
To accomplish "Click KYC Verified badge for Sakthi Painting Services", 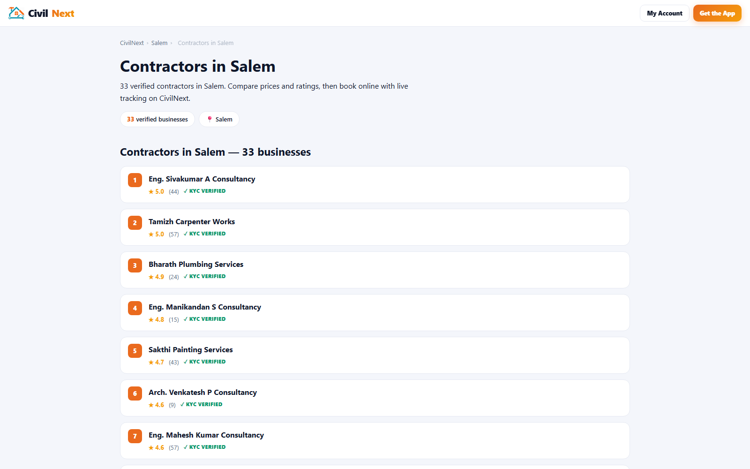I will click(x=205, y=362).
